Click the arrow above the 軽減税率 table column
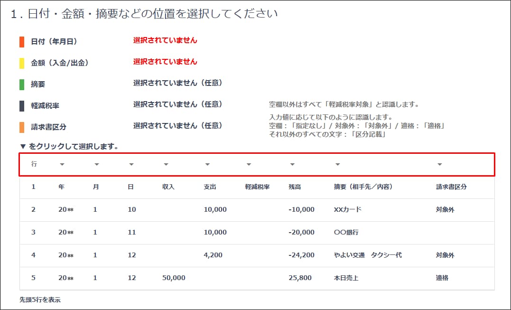This screenshot has height=310, width=511. (x=249, y=164)
